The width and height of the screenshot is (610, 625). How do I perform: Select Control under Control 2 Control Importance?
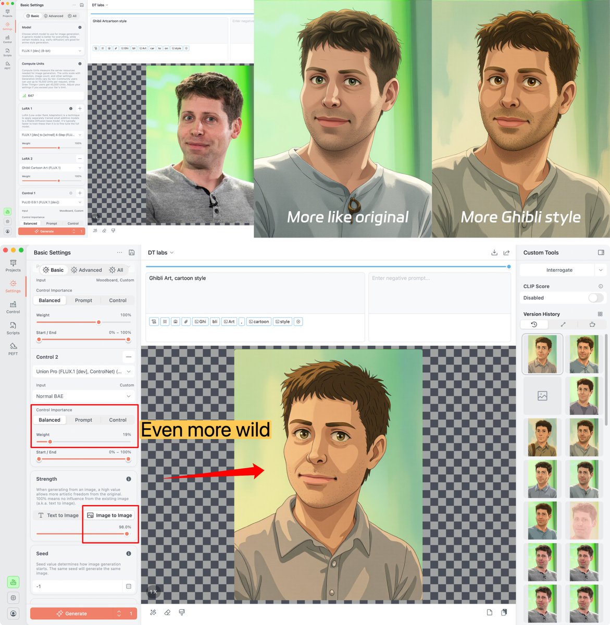click(118, 420)
